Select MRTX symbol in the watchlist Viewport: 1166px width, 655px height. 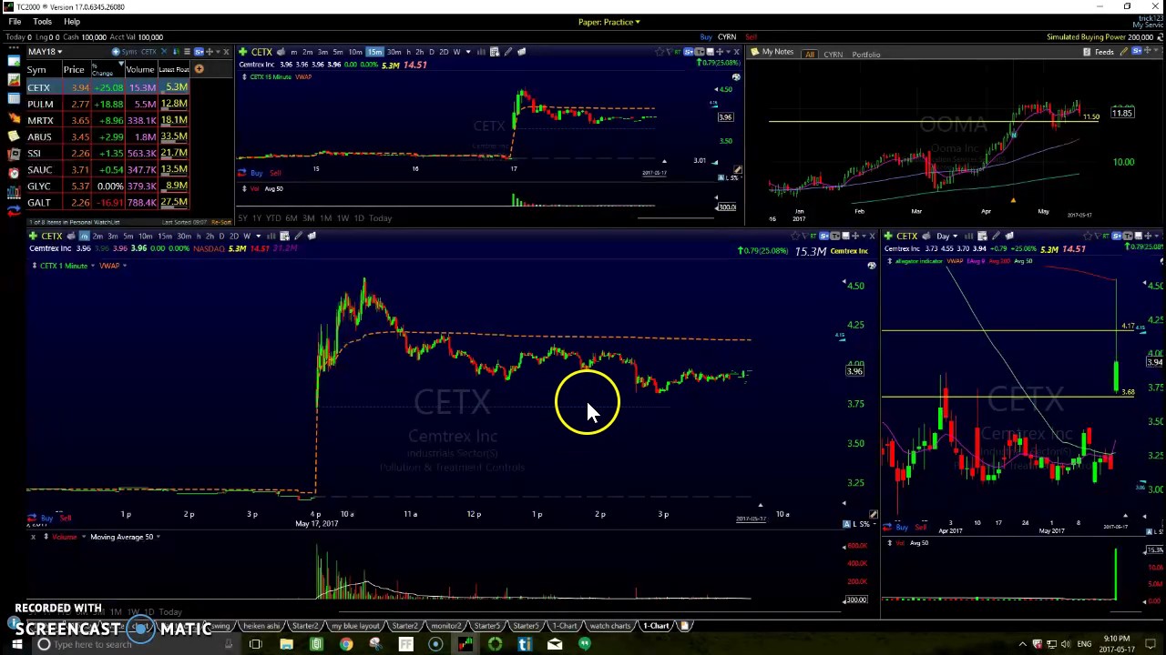point(40,120)
